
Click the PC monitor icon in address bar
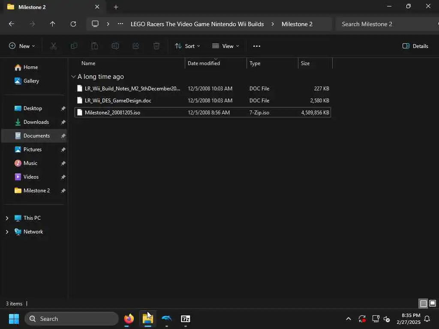point(95,24)
